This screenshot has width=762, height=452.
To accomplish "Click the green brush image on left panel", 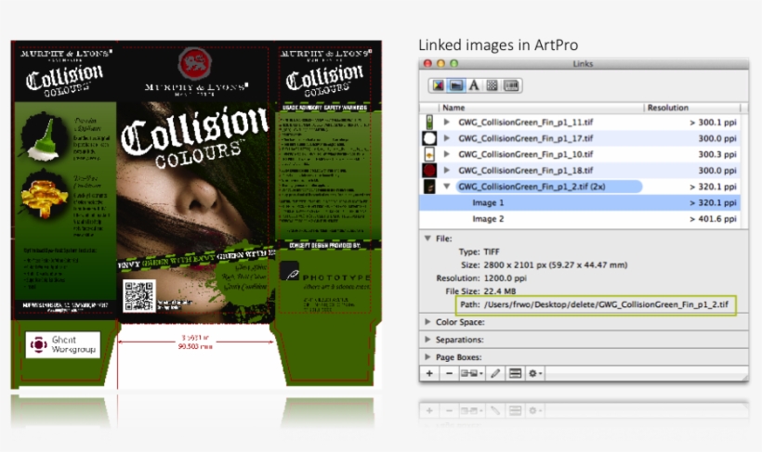I will [44, 137].
